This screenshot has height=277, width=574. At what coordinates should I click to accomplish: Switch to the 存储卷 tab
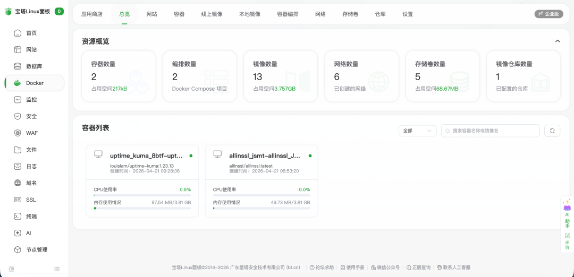coord(350,14)
